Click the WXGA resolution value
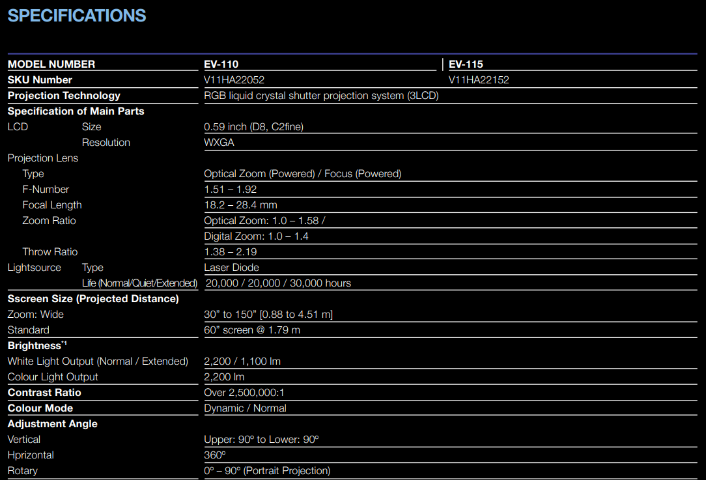This screenshot has height=480, width=706. point(219,142)
